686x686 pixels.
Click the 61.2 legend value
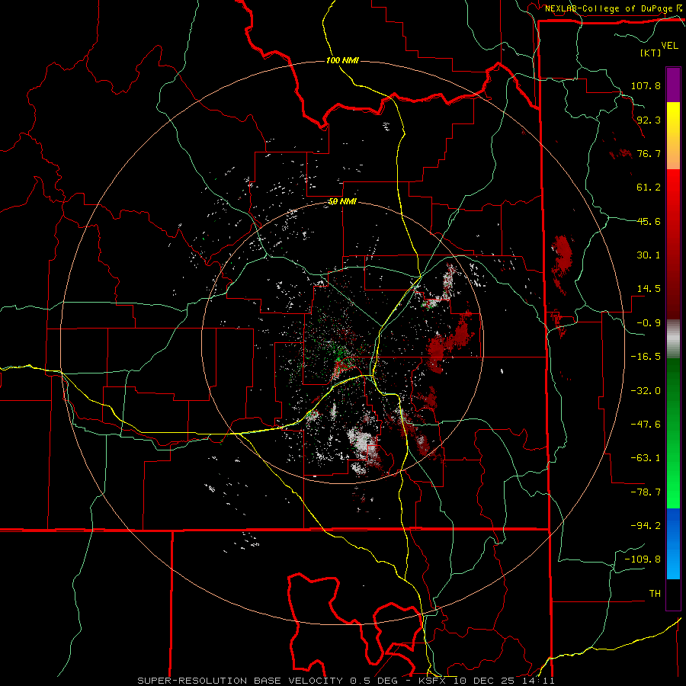[x=649, y=188]
